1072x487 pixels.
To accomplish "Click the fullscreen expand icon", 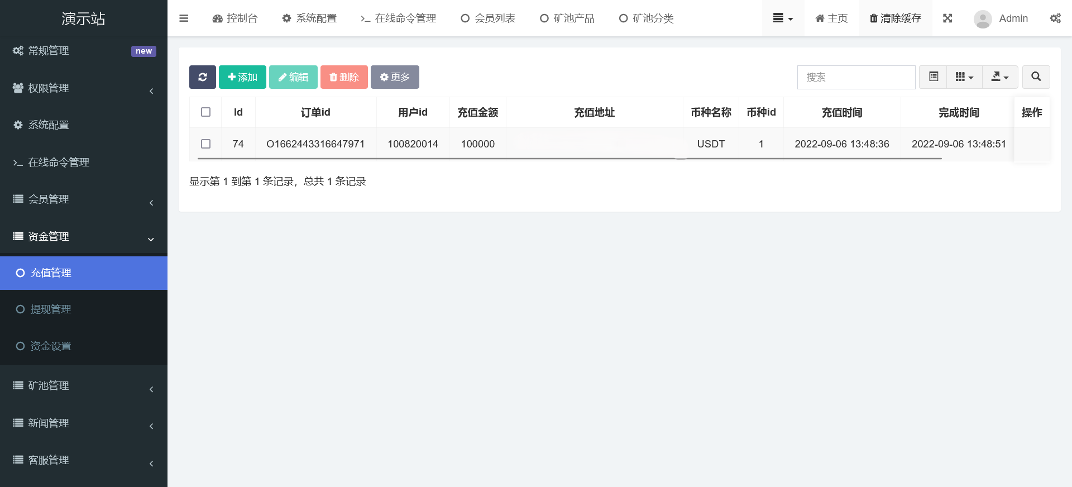I will pos(947,18).
